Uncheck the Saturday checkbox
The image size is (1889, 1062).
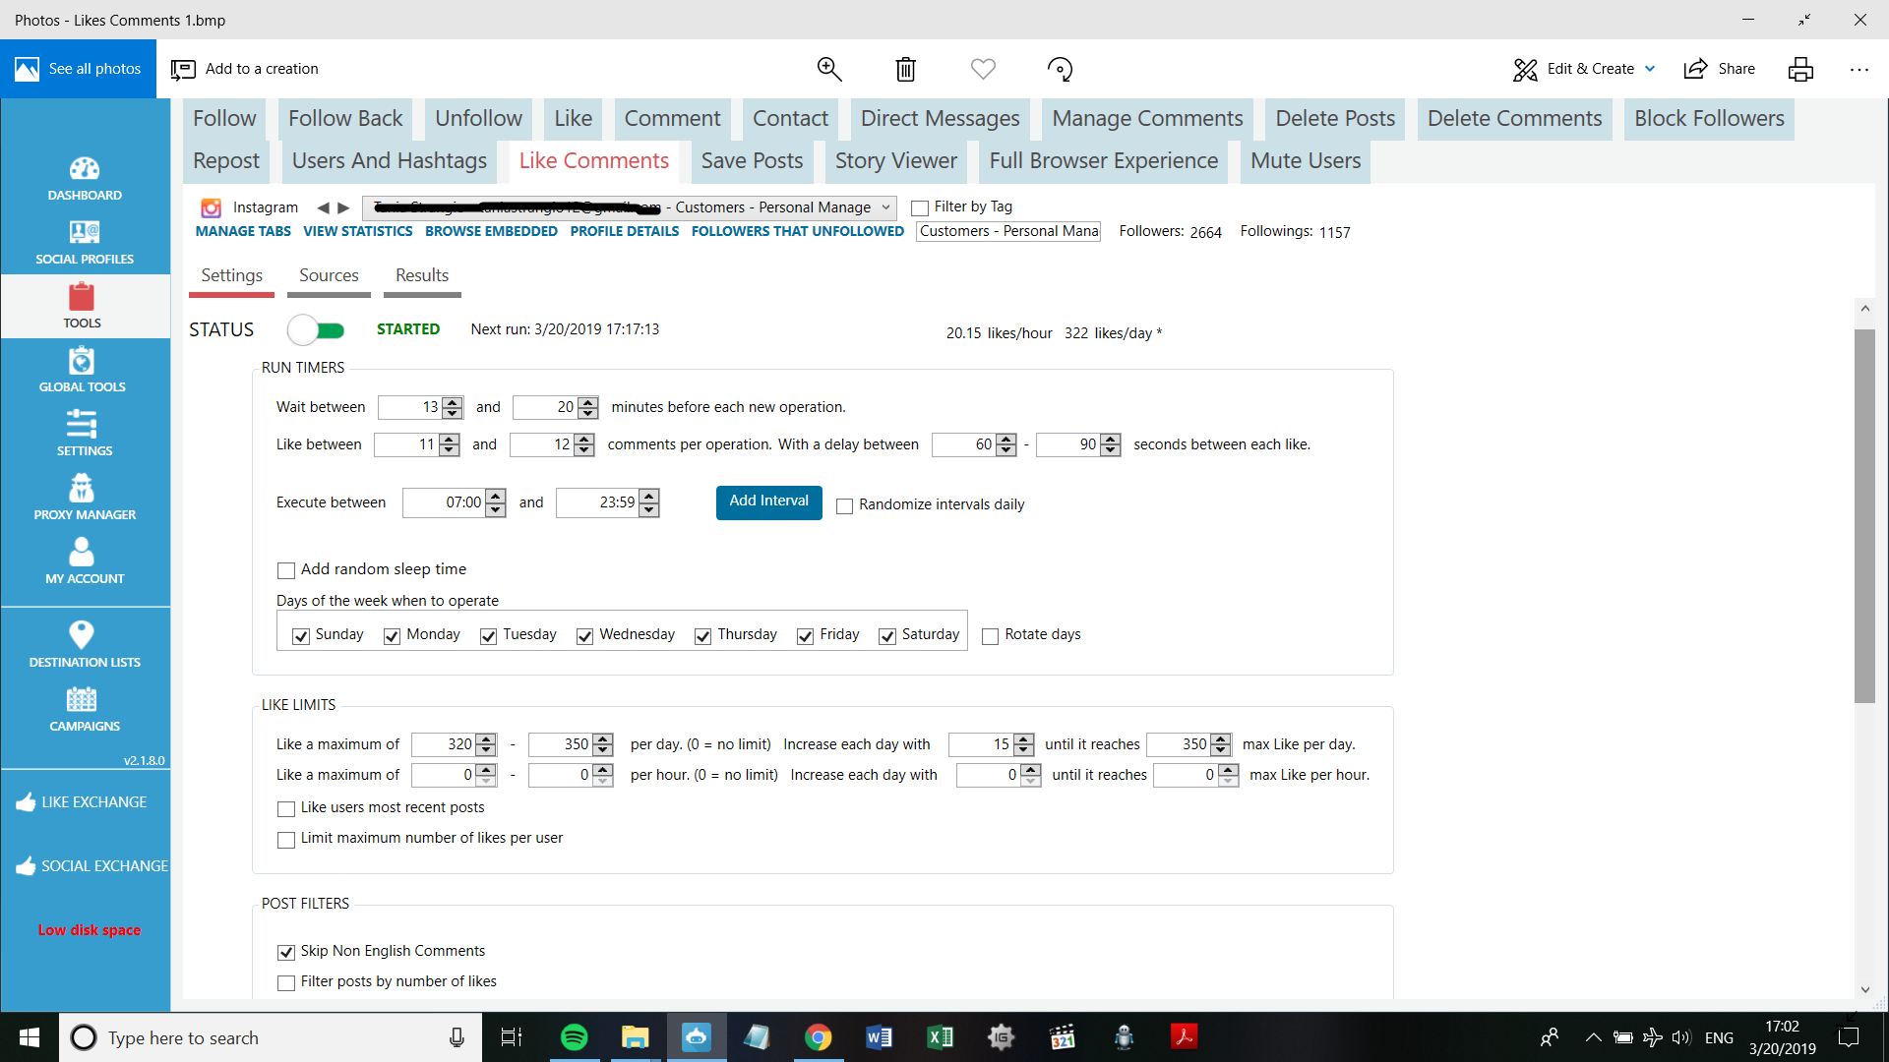[887, 636]
